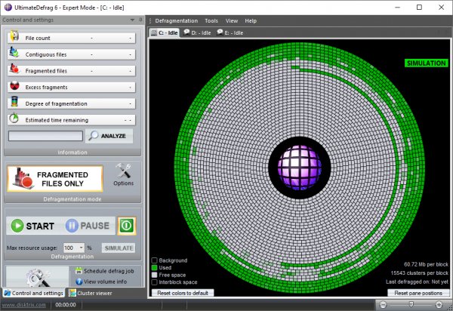The image size is (453, 311).
Task: Click the zoom out minus icon
Action: tap(383, 304)
